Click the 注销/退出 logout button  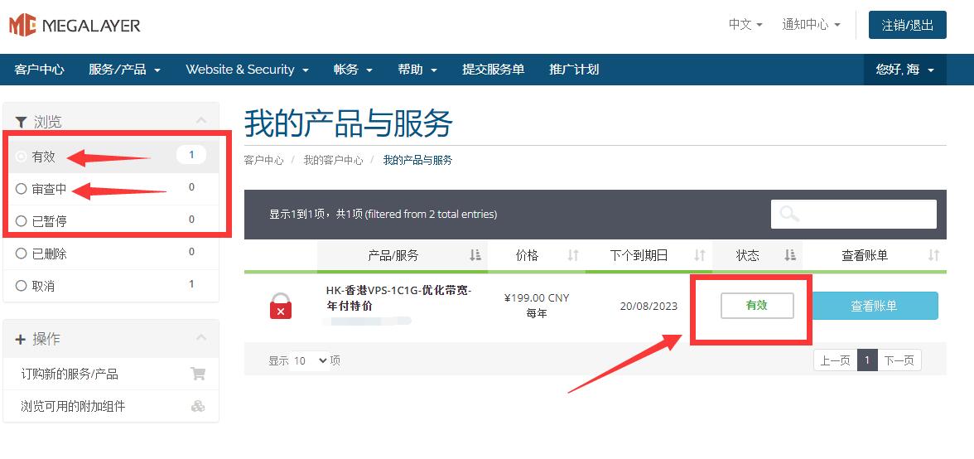907,25
